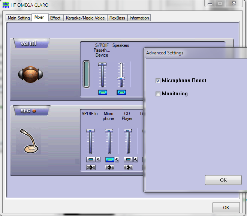This screenshot has height=216, width=247.
Task: Adjust the Speakers volume slider
Action: [121, 79]
